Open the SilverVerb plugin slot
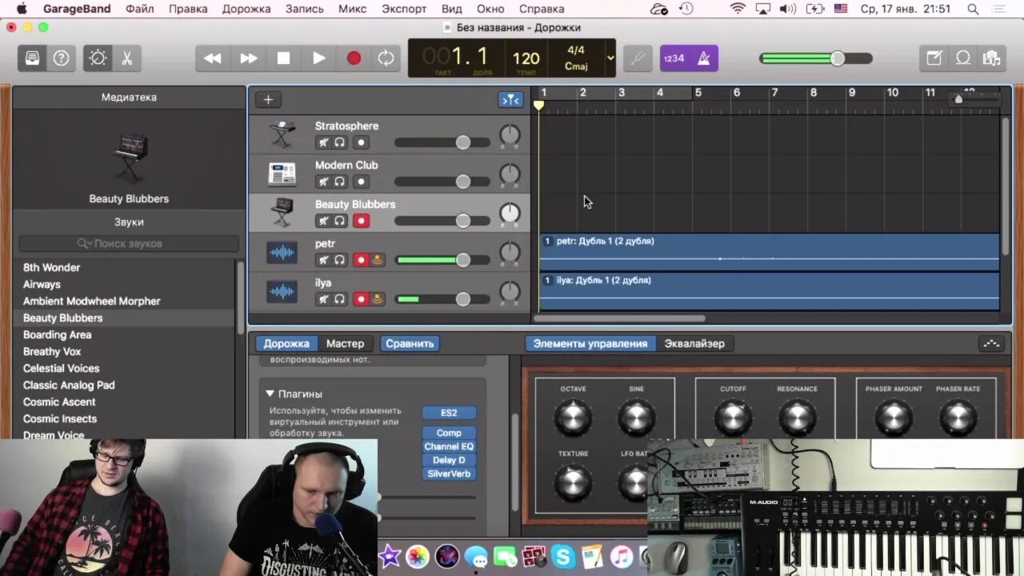 [x=449, y=474]
